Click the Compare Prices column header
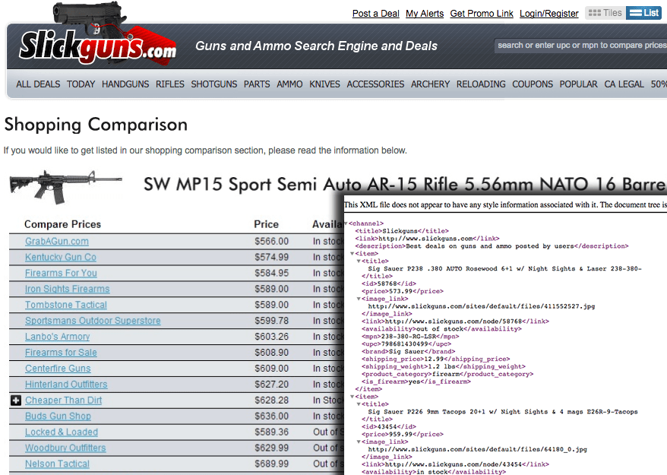 tap(62, 224)
